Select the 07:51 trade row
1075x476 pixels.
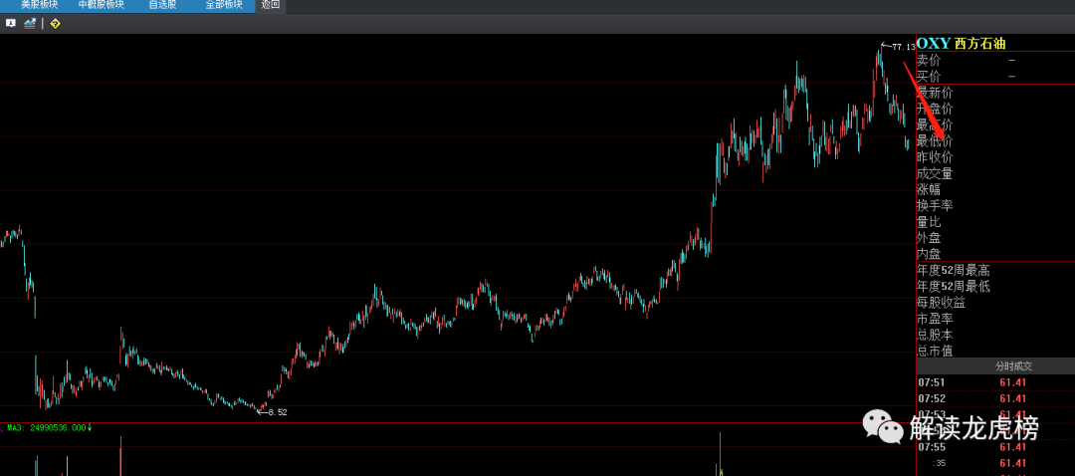point(995,382)
